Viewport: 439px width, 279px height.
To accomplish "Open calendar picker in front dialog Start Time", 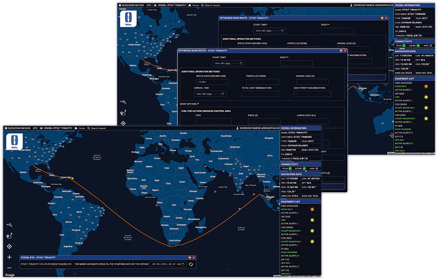I will pos(241,63).
